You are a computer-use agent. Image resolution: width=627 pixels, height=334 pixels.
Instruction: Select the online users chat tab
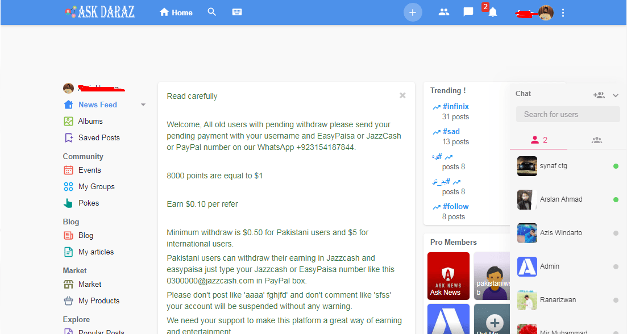pos(538,140)
